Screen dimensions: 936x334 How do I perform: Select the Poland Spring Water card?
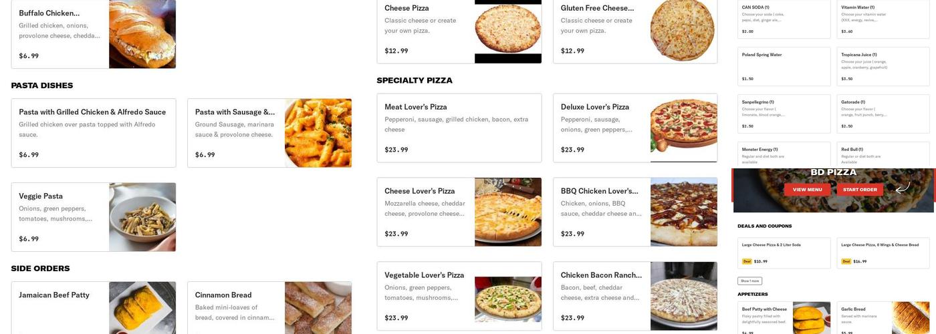click(x=783, y=66)
